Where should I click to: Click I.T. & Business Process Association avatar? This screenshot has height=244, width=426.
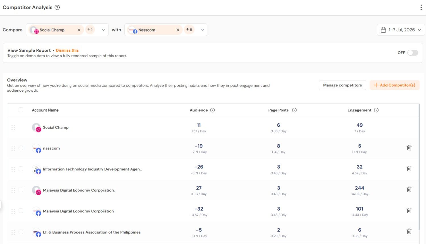point(36,232)
